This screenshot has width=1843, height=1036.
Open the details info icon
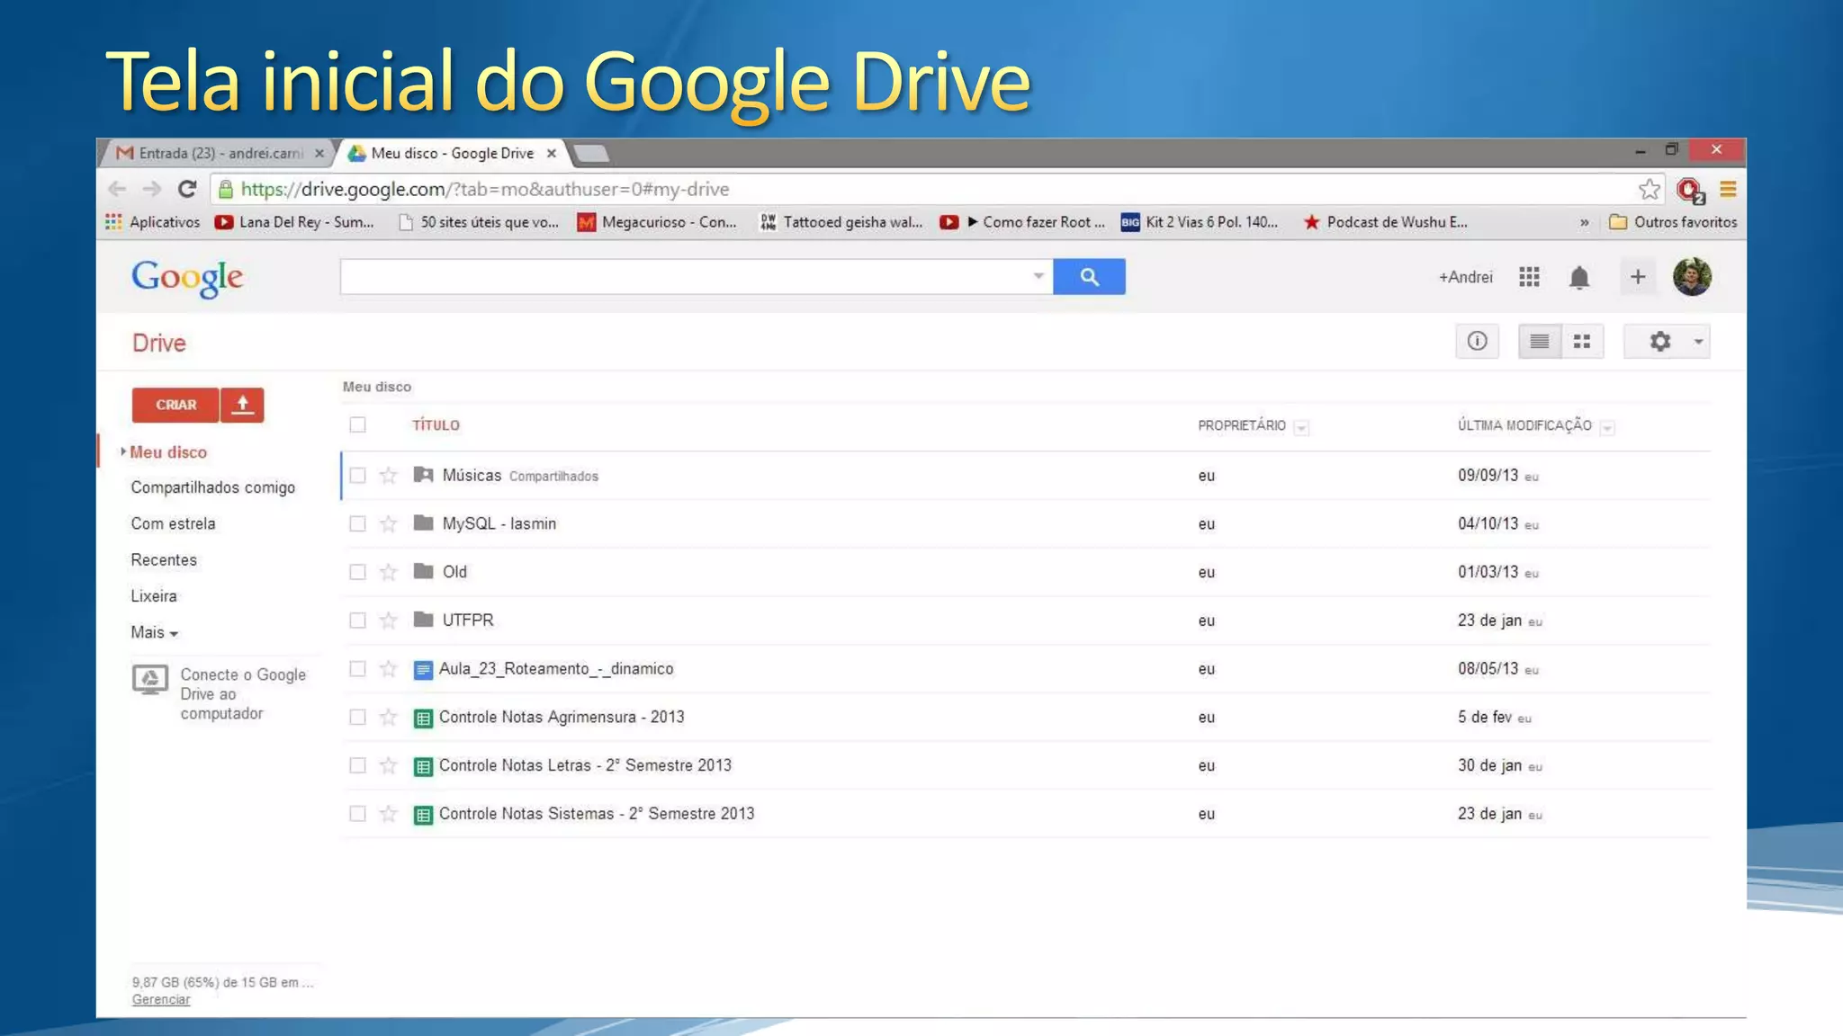1477,342
